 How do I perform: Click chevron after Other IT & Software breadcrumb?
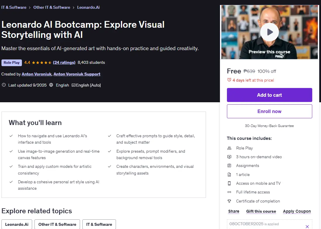(x=74, y=8)
